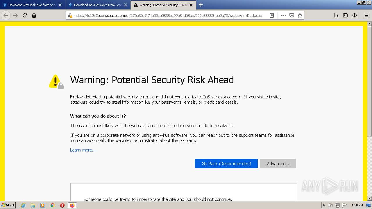
Task: Select Firefox taskbar button
Action: 72,205
